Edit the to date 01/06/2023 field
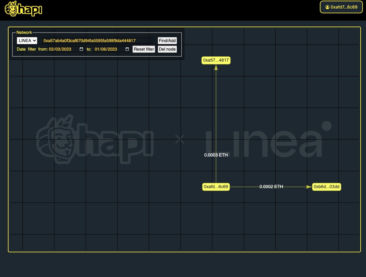This screenshot has height=277, width=366. [112, 49]
